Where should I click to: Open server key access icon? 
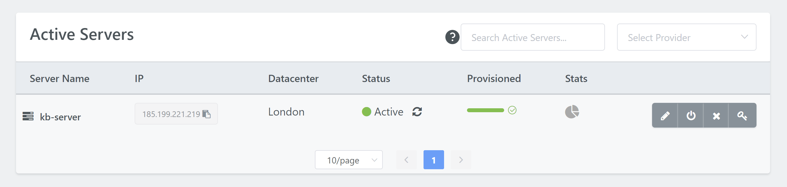pyautogui.click(x=742, y=115)
